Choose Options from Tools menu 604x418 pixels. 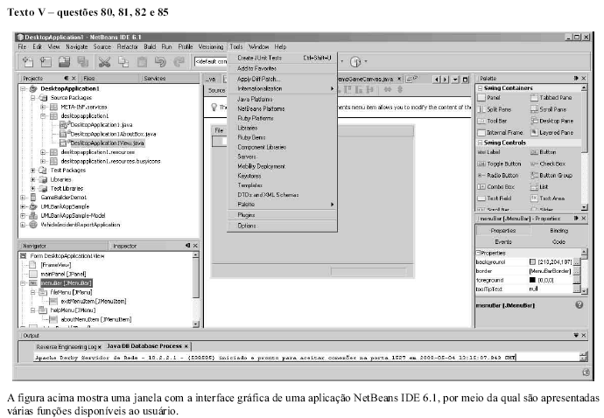coord(283,226)
